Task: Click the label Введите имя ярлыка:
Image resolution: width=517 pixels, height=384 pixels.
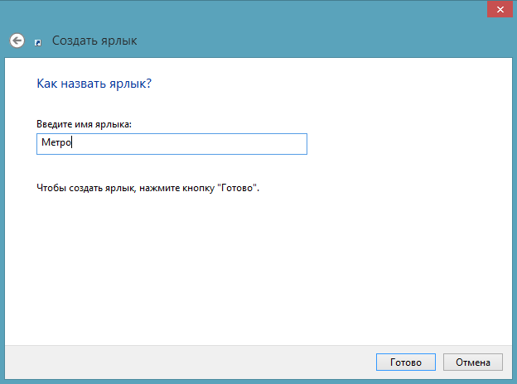Action: [x=84, y=124]
